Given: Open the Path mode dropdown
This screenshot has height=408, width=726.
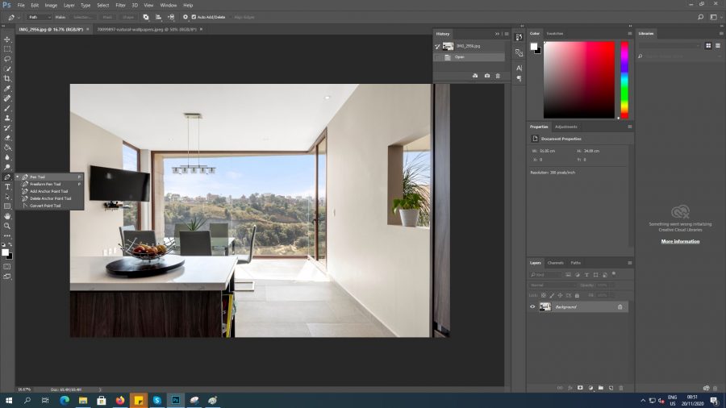Looking at the screenshot, I should [39, 17].
